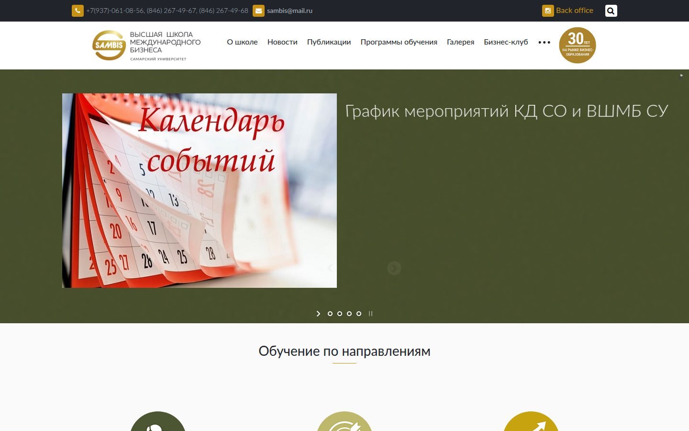Open the Бизнес-клуб menu item
Viewport: 689px width, 431px height.
click(x=506, y=42)
